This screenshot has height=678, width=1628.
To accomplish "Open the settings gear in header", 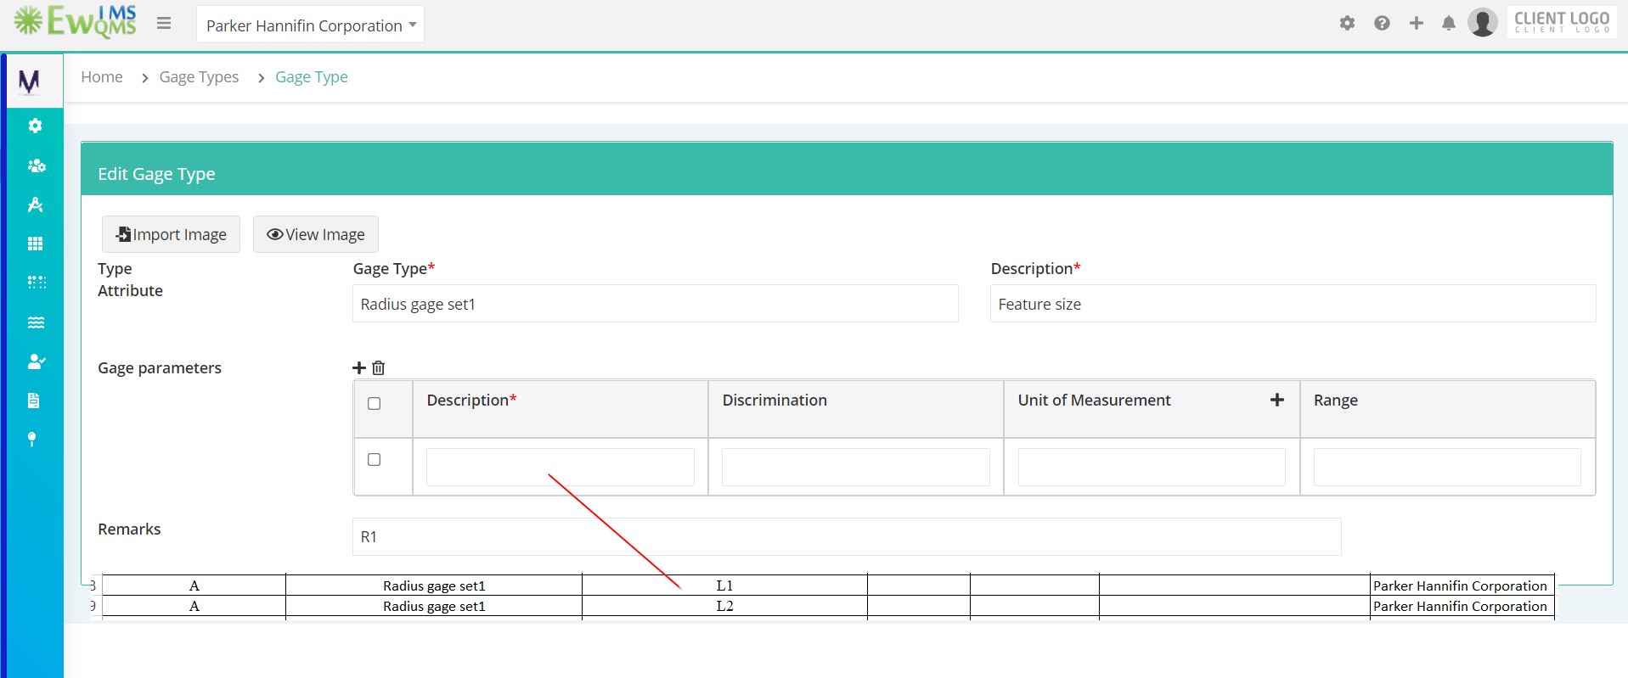I will 1347,23.
